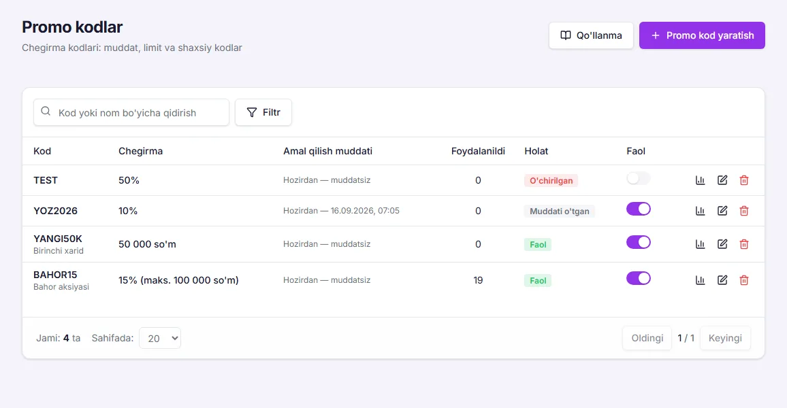Select the O'chirilgan status badge
The width and height of the screenshot is (787, 408).
point(551,181)
